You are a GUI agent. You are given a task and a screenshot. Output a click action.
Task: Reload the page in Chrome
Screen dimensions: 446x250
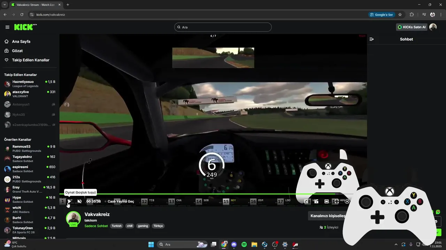(x=22, y=15)
